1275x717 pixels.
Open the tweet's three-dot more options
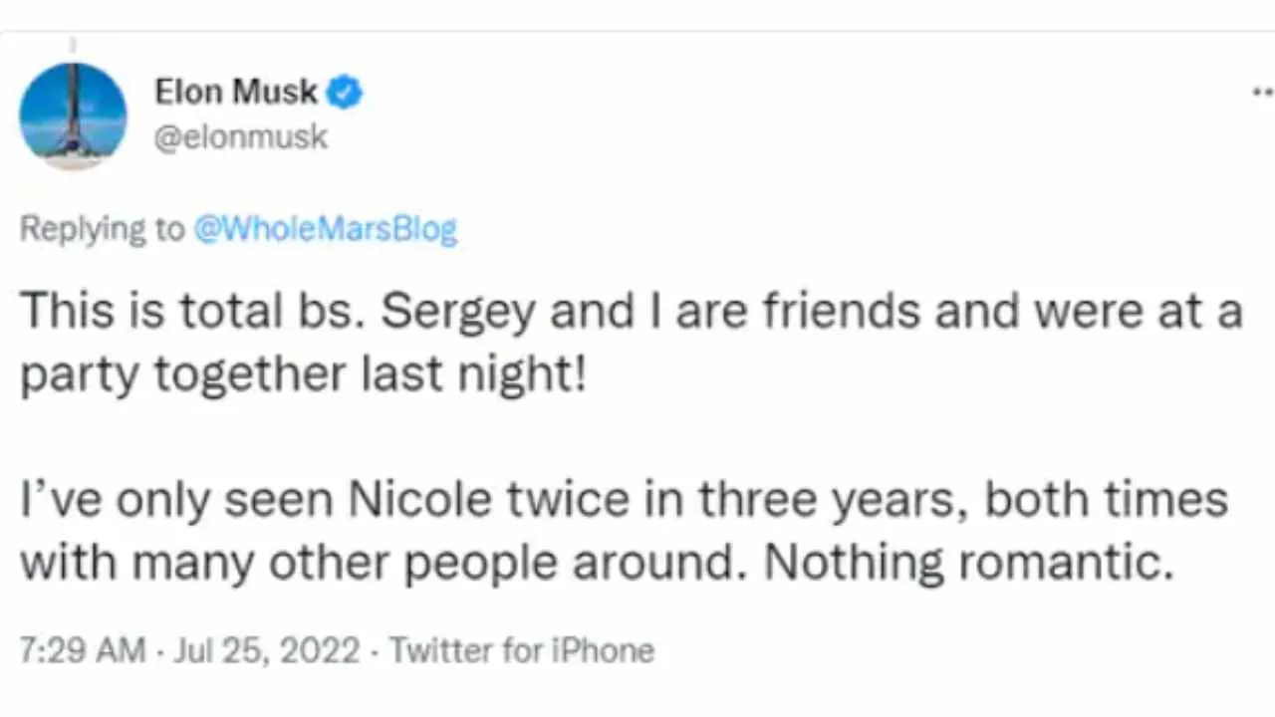(x=1262, y=93)
